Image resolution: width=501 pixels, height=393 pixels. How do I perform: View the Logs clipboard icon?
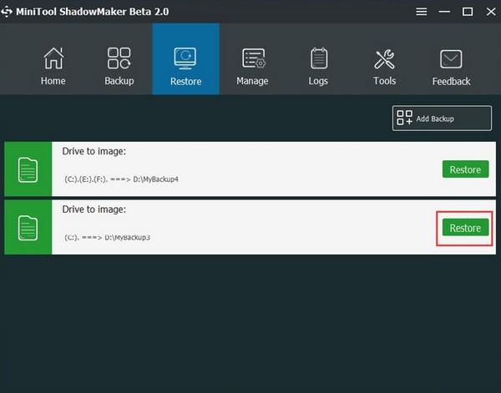point(319,58)
